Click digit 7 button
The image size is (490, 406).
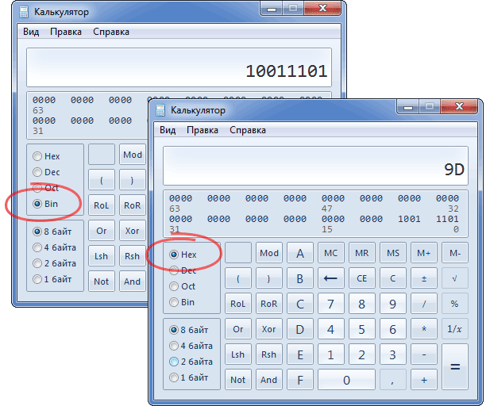330,304
